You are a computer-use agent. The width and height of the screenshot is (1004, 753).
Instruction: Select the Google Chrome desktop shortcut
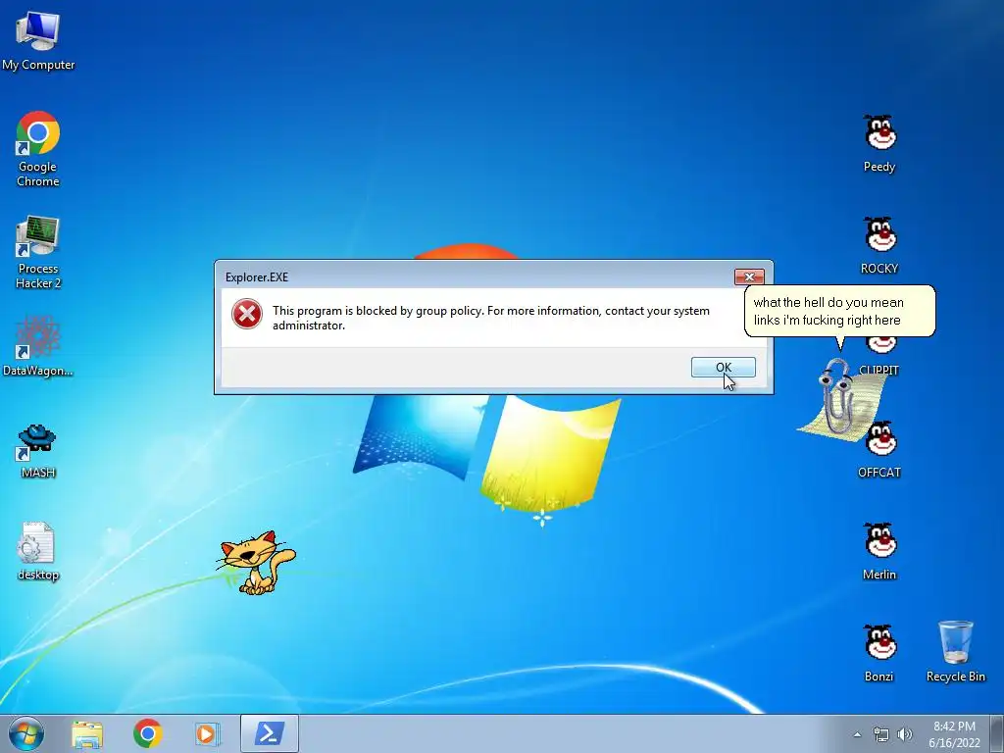[x=38, y=149]
